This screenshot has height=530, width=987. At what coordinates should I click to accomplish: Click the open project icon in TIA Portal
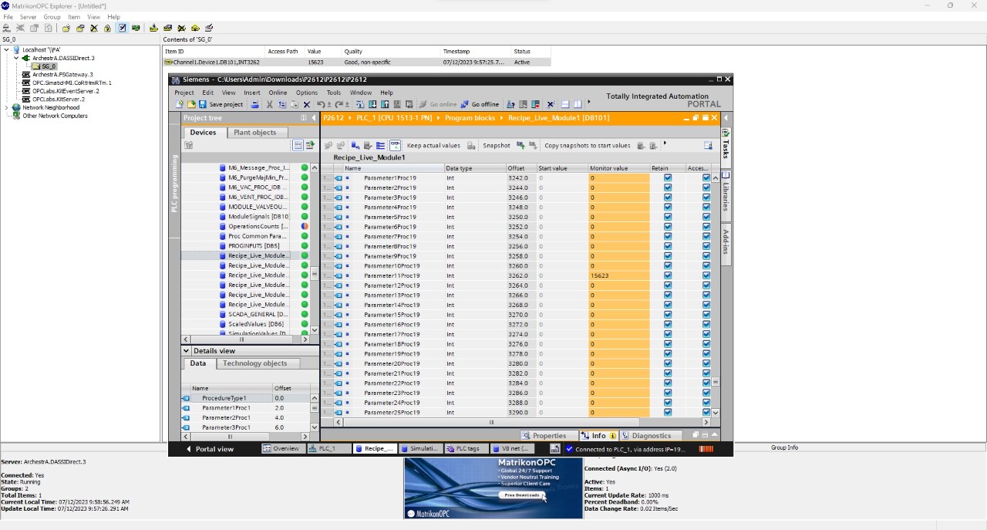click(x=191, y=104)
